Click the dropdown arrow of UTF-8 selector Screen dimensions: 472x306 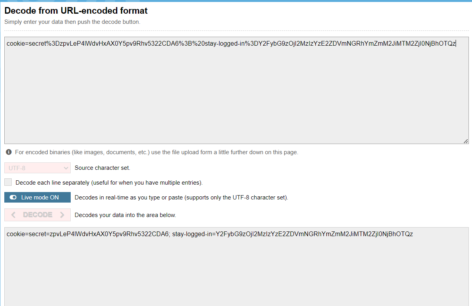click(x=66, y=168)
